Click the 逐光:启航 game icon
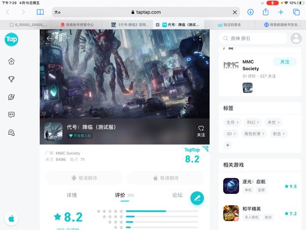This screenshot has width=306, height=230. point(231,186)
